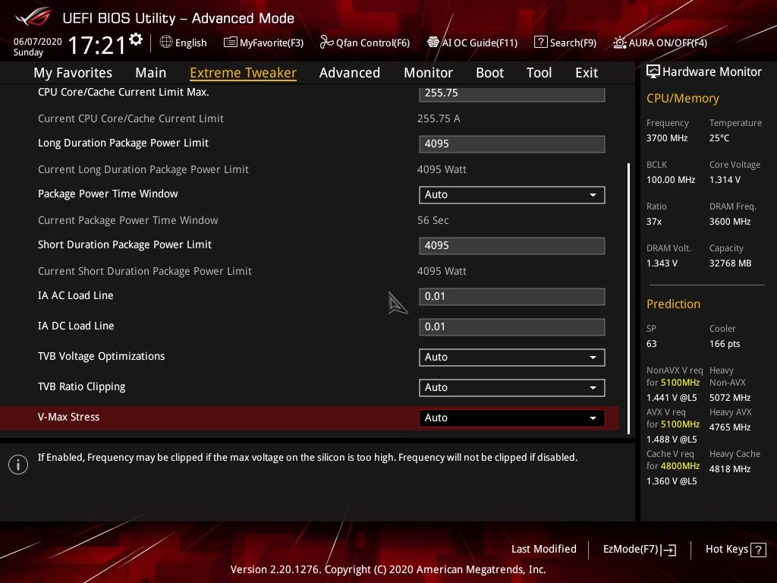Screen dimensions: 777x583
Task: Edit Short Duration Package Power Limit field
Action: coord(512,246)
